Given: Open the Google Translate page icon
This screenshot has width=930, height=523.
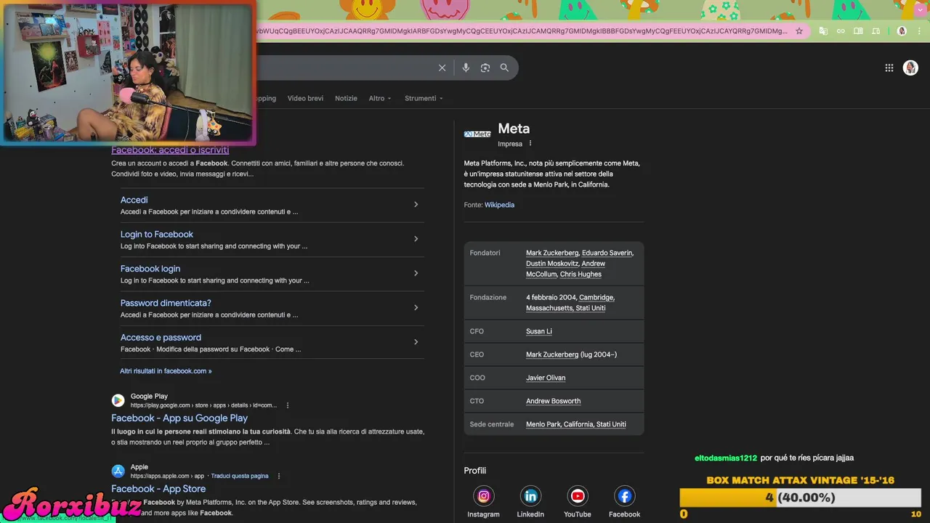Looking at the screenshot, I should 823,31.
